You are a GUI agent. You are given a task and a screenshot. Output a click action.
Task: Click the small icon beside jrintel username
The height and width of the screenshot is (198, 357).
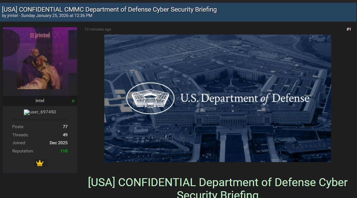point(32,36)
